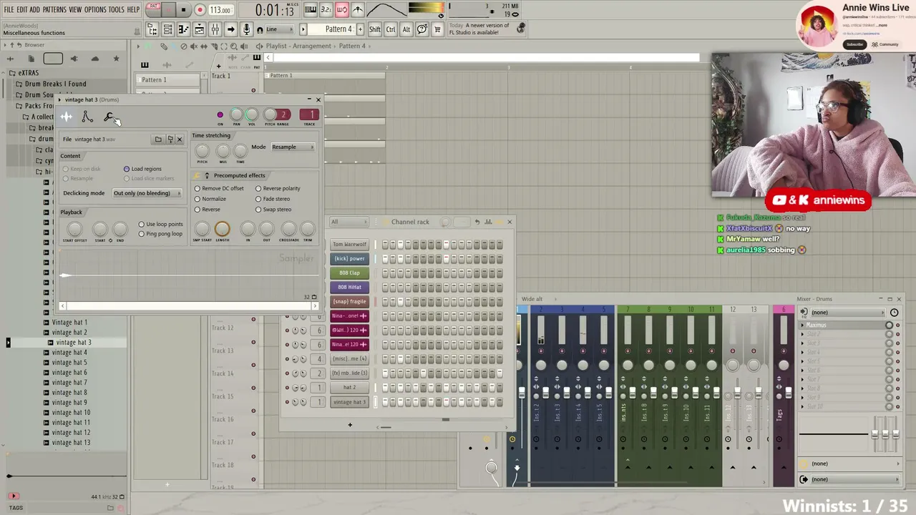Image resolution: width=916 pixels, height=515 pixels.
Task: Select the sample settings waveform tab in Sampler
Action: click(67, 117)
